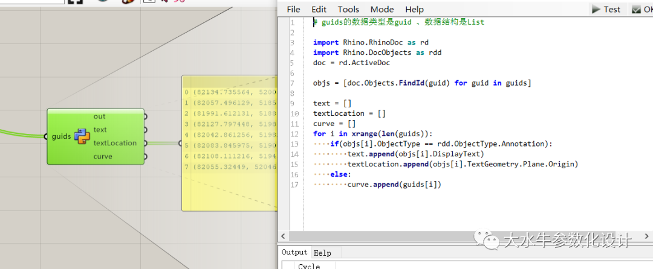Click the 'for i in xrange' line
Screen dimensions: 653x269
click(372, 134)
